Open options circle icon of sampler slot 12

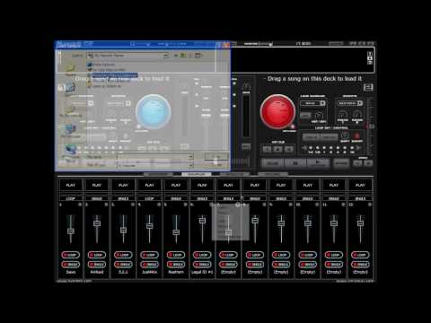coord(370,205)
